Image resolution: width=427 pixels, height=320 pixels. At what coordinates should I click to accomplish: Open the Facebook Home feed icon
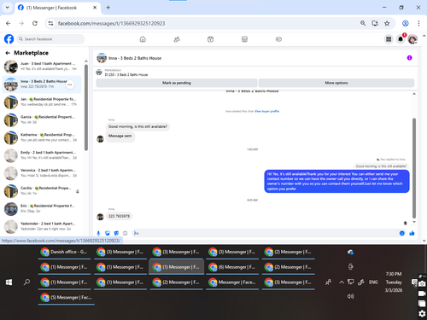pyautogui.click(x=143, y=39)
